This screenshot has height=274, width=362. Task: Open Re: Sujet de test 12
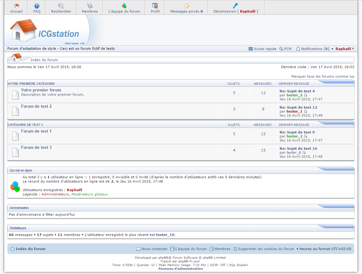pyautogui.click(x=298, y=107)
